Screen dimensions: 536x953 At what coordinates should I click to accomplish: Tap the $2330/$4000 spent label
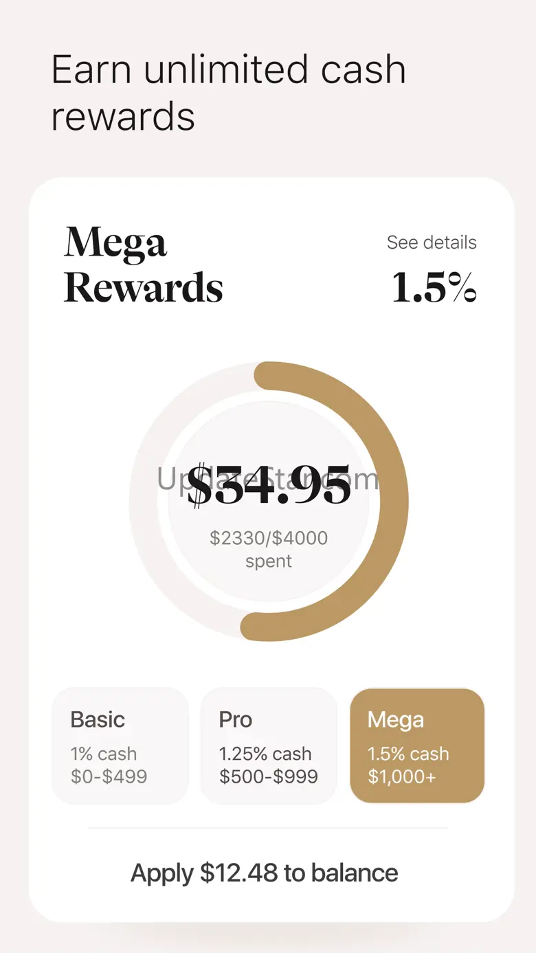click(269, 537)
